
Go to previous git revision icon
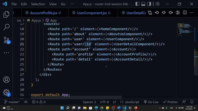tap(157, 13)
